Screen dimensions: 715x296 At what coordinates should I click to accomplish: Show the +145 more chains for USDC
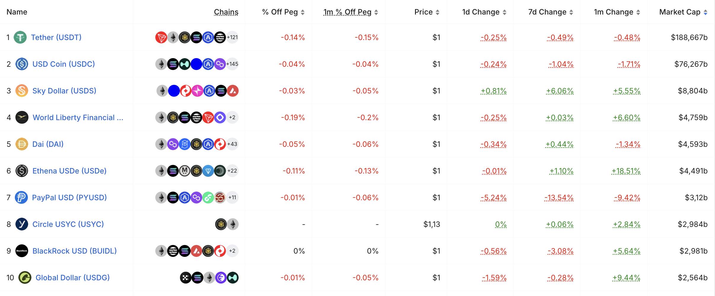point(232,64)
